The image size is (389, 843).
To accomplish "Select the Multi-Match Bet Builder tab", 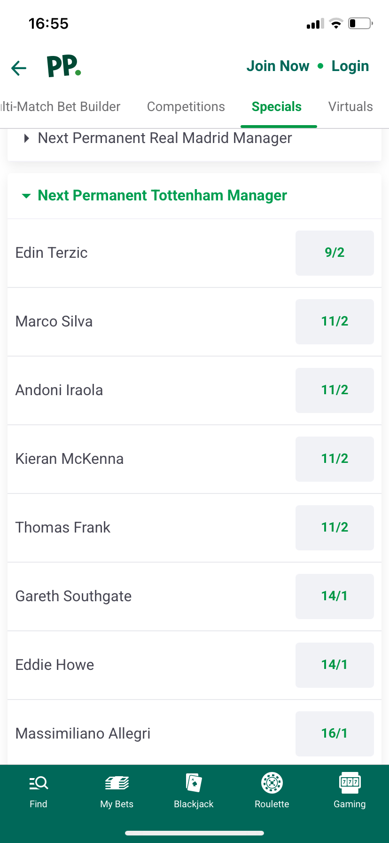I will tap(60, 107).
